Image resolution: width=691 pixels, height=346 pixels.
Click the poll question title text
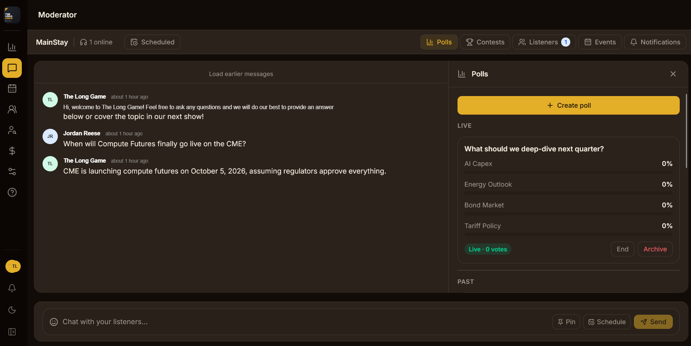click(534, 149)
